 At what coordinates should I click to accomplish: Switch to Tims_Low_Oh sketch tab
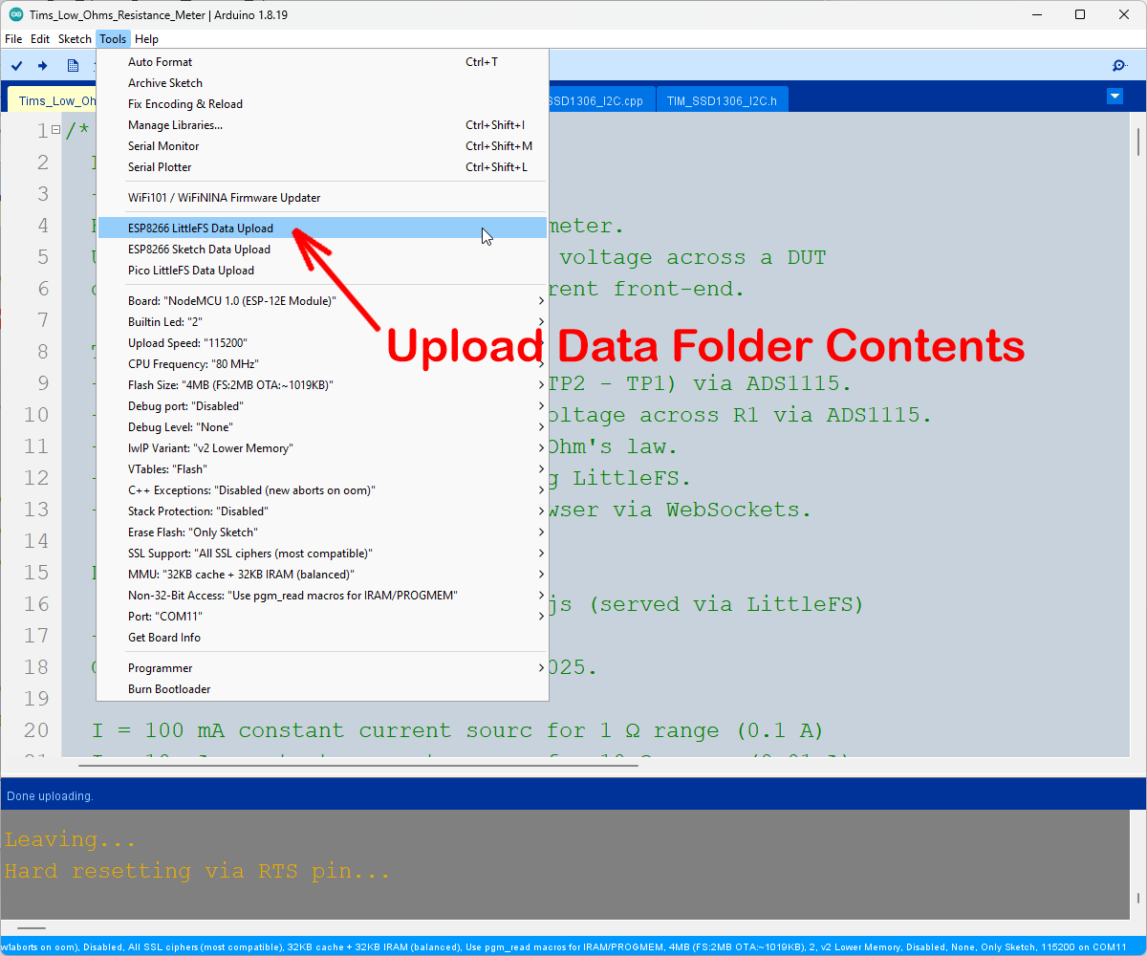tap(54, 100)
